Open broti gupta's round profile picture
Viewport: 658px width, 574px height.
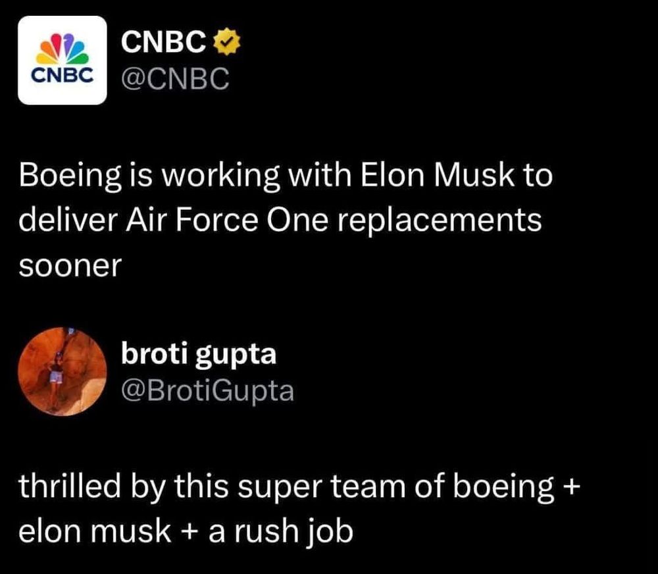tap(63, 372)
